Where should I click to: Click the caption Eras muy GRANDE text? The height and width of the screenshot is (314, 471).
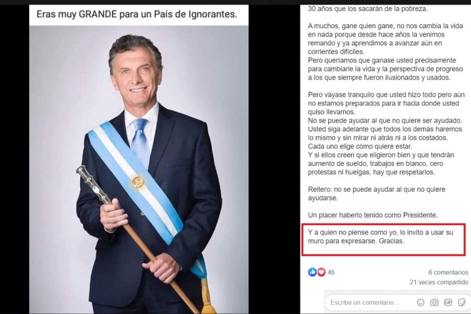(x=136, y=14)
